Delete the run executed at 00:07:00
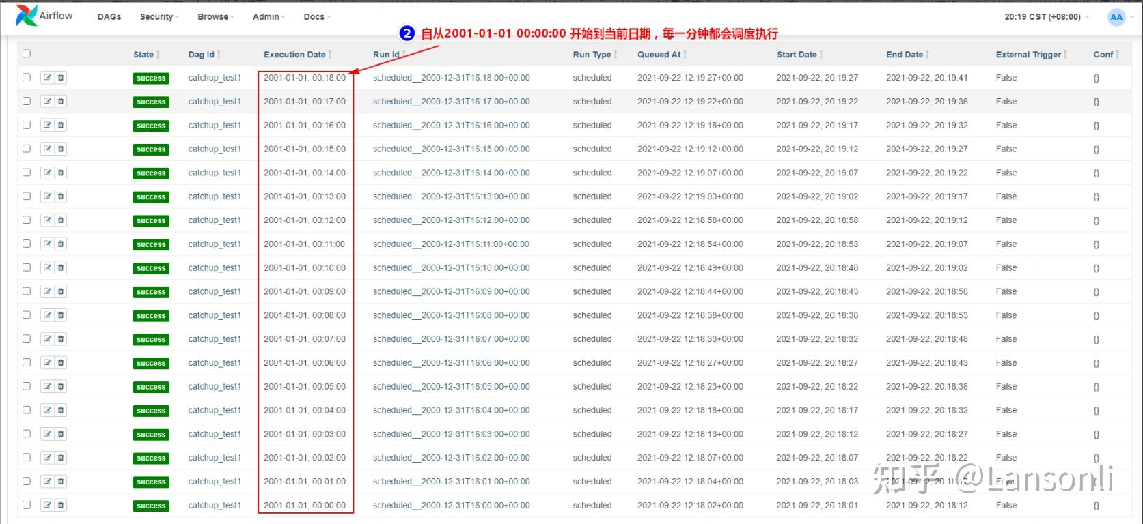This screenshot has height=524, width=1143. [x=61, y=339]
